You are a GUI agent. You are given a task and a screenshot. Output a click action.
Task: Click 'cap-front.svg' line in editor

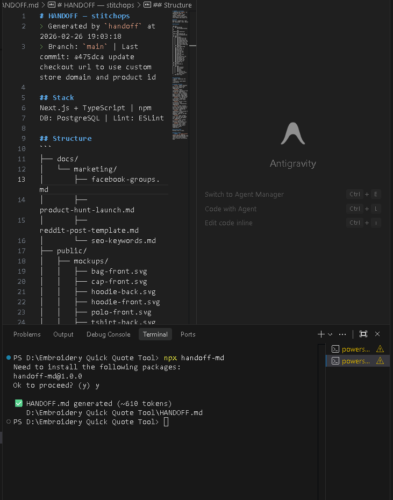pyautogui.click(x=119, y=281)
